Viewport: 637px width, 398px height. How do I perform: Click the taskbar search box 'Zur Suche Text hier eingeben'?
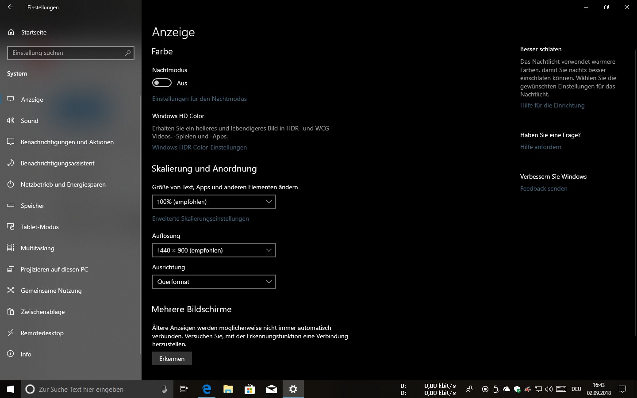97,389
